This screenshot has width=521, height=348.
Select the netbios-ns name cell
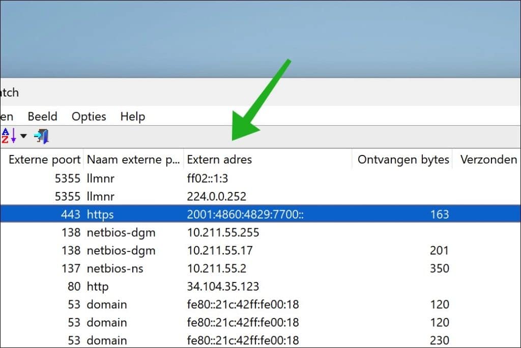(115, 268)
